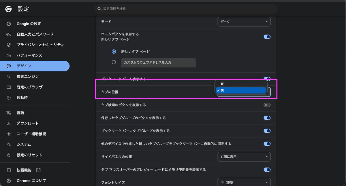Click the power icon for 起動時
This screenshot has width=346, height=186.
9,98
